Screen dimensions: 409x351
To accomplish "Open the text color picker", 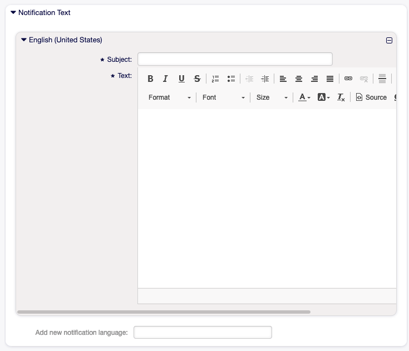I will [304, 97].
